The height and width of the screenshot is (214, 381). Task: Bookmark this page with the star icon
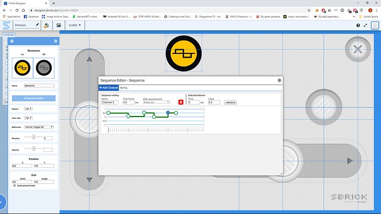coord(309,11)
